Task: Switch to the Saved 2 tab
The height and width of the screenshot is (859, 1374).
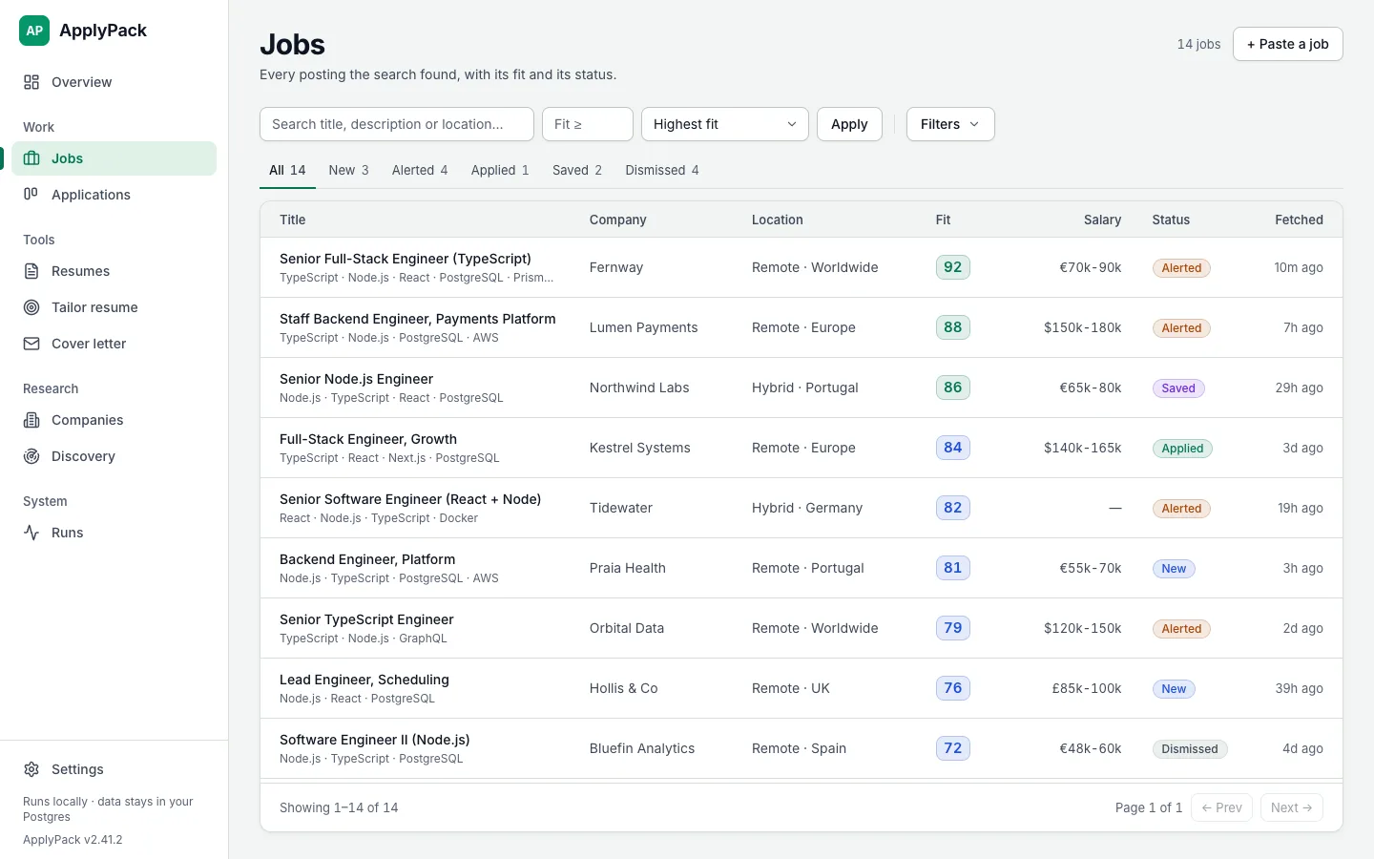Action: coord(577,170)
